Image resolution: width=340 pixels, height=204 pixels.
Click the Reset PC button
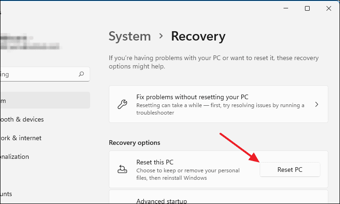pyautogui.click(x=290, y=170)
